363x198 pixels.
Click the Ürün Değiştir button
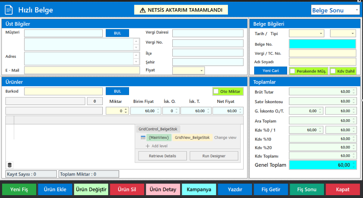(91, 189)
